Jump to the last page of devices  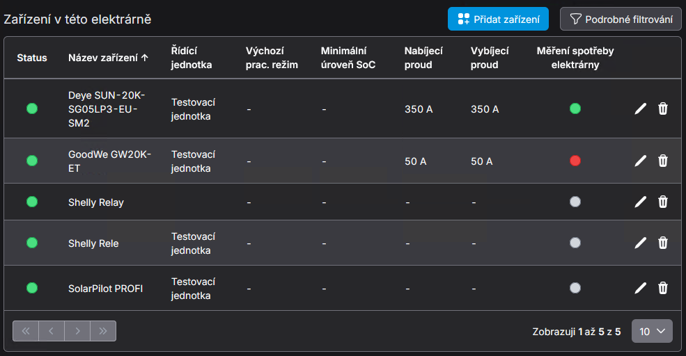click(103, 331)
